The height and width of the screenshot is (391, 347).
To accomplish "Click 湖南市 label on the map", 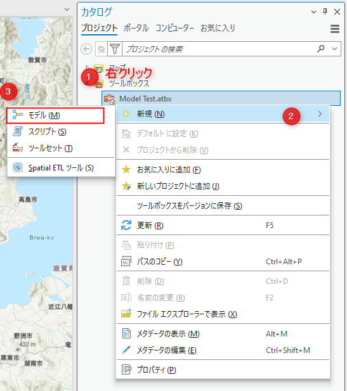I will 33,363.
